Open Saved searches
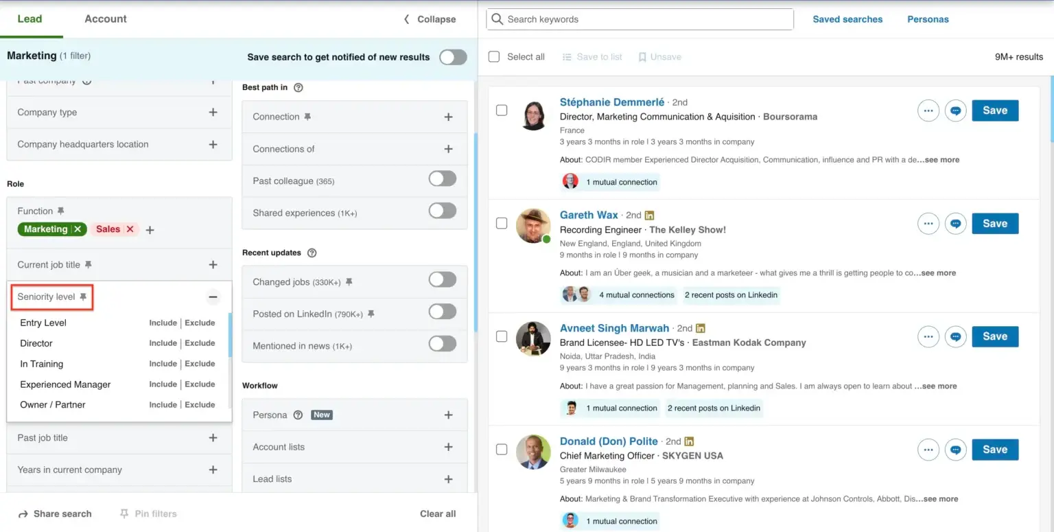The image size is (1054, 532). click(x=847, y=19)
